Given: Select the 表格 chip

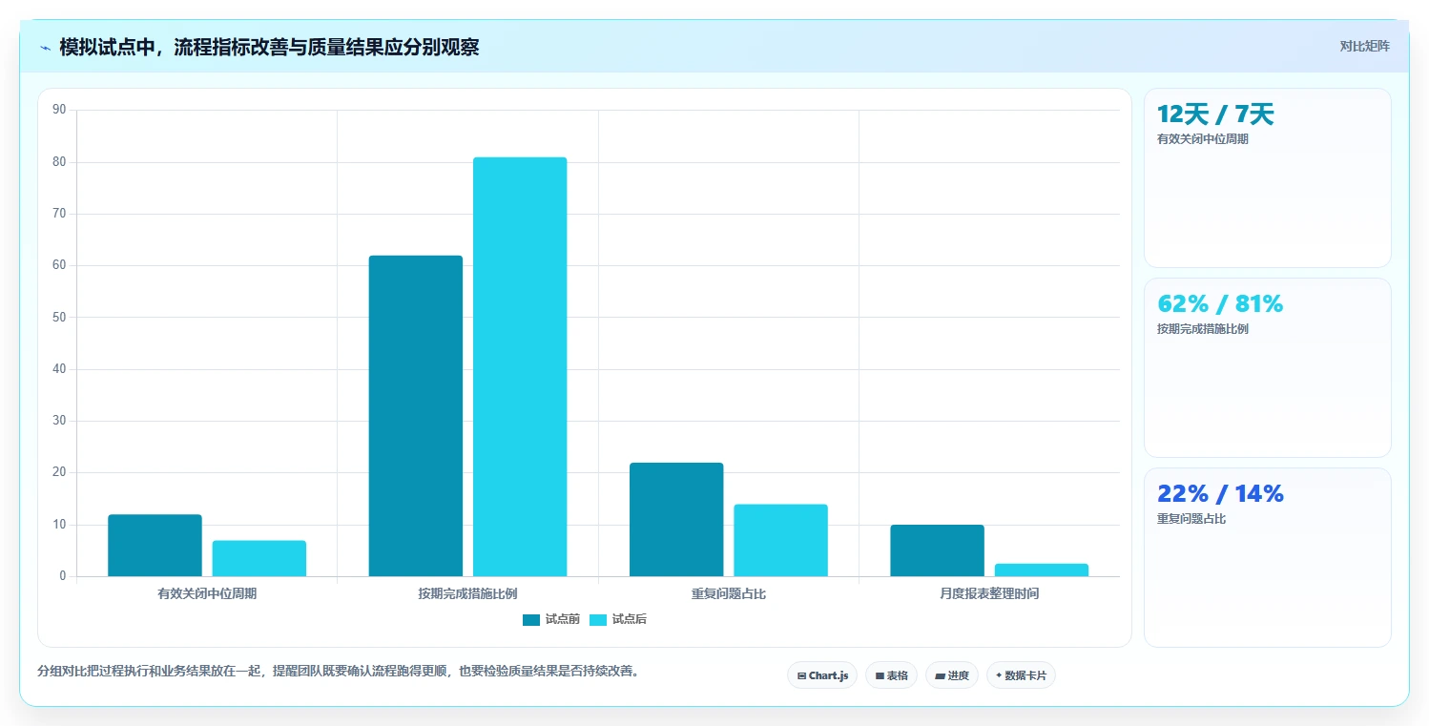Looking at the screenshot, I should (891, 675).
